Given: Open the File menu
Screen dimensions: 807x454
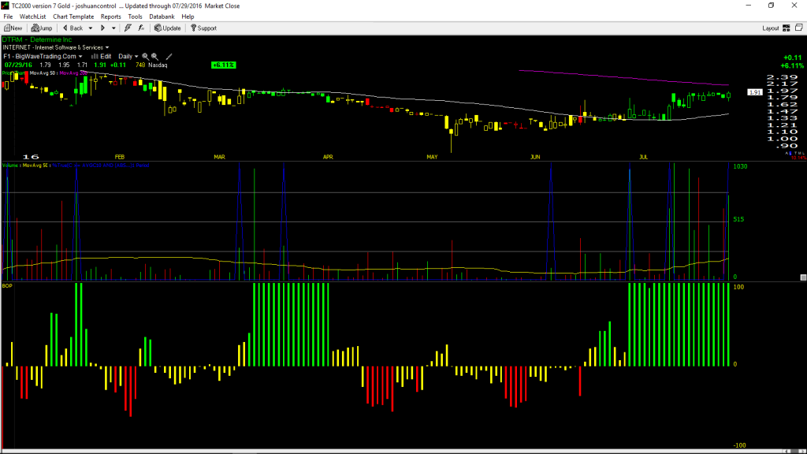Looking at the screenshot, I should (8, 17).
